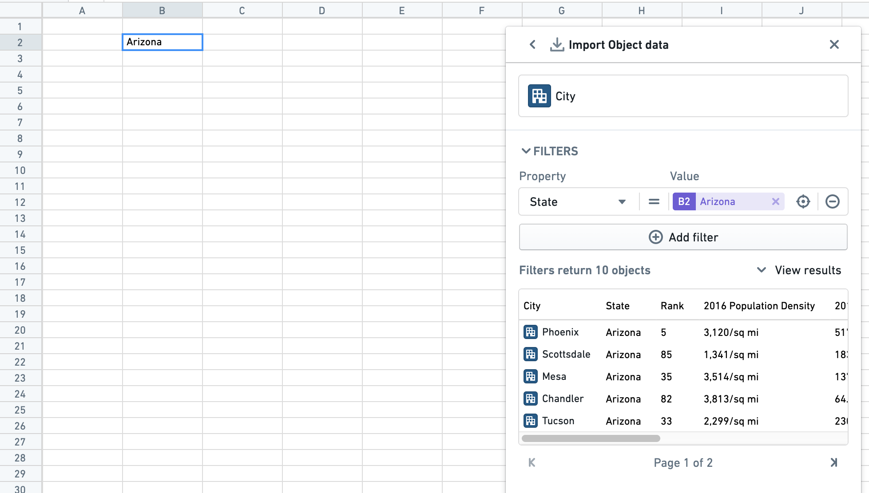Select row 10 header
869x493 pixels.
20,170
